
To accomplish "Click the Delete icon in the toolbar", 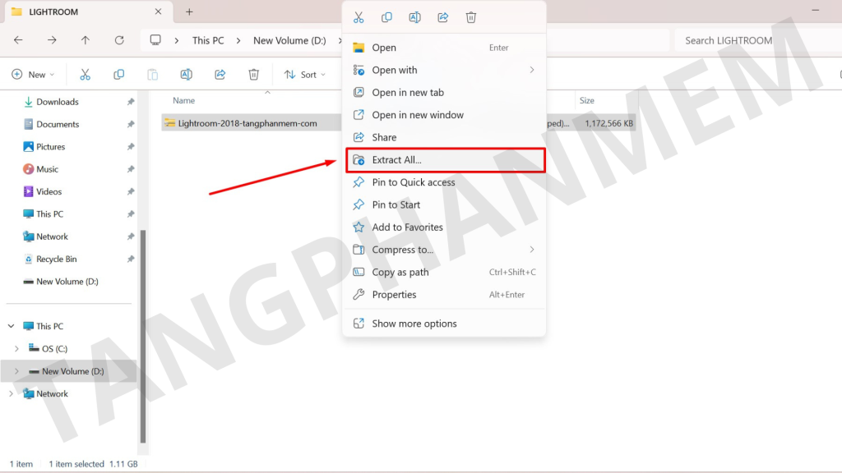I will pyautogui.click(x=253, y=75).
